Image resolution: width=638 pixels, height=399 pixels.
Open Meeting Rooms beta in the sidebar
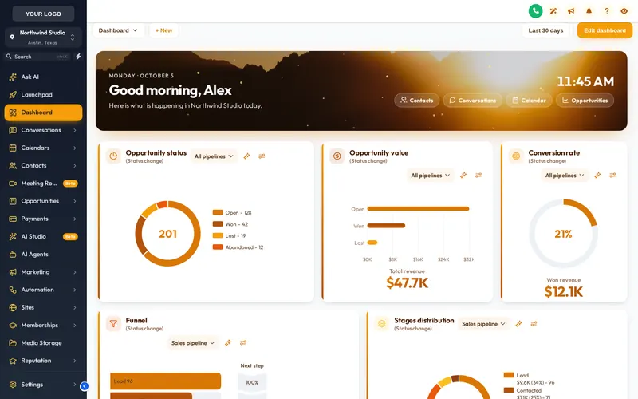tap(43, 184)
